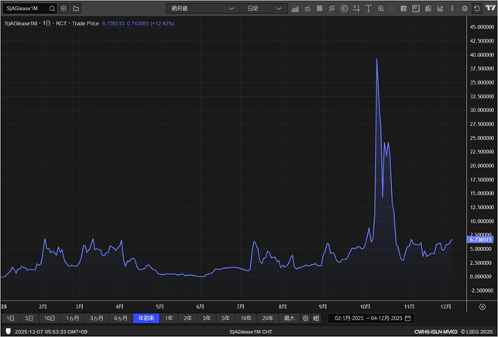Open the folder icon in the top toolbar
The width and height of the screenshot is (498, 337).
[x=76, y=9]
